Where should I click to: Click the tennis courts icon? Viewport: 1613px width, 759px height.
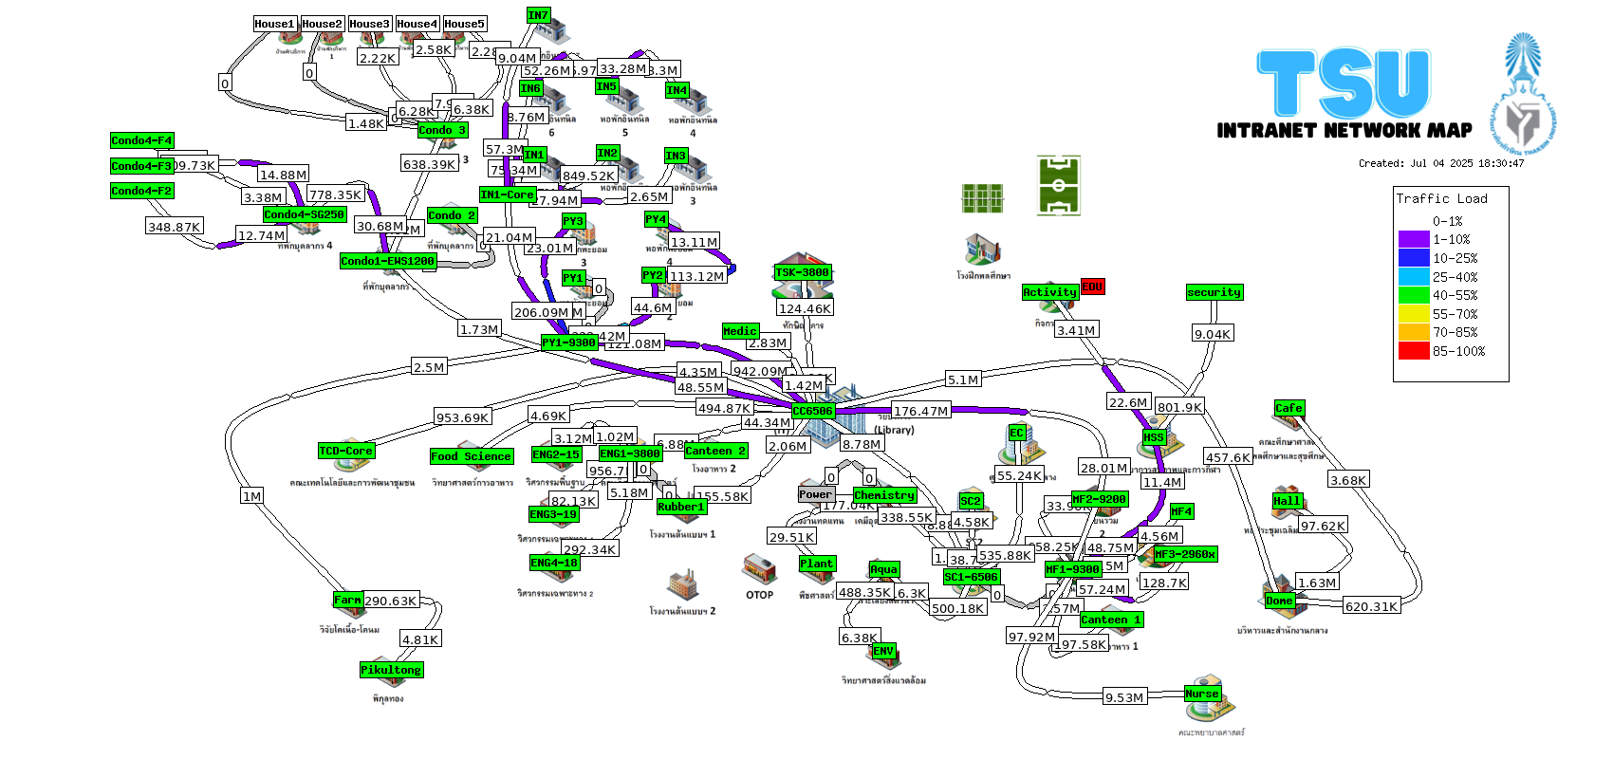pyautogui.click(x=983, y=198)
